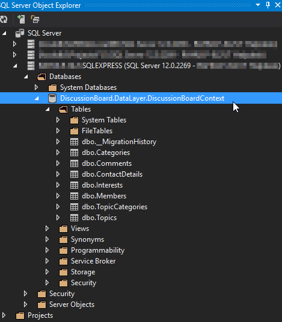The image size is (282, 322).
Task: Click the dbo.__MigrationHistory table icon
Action: pyautogui.click(x=74, y=142)
